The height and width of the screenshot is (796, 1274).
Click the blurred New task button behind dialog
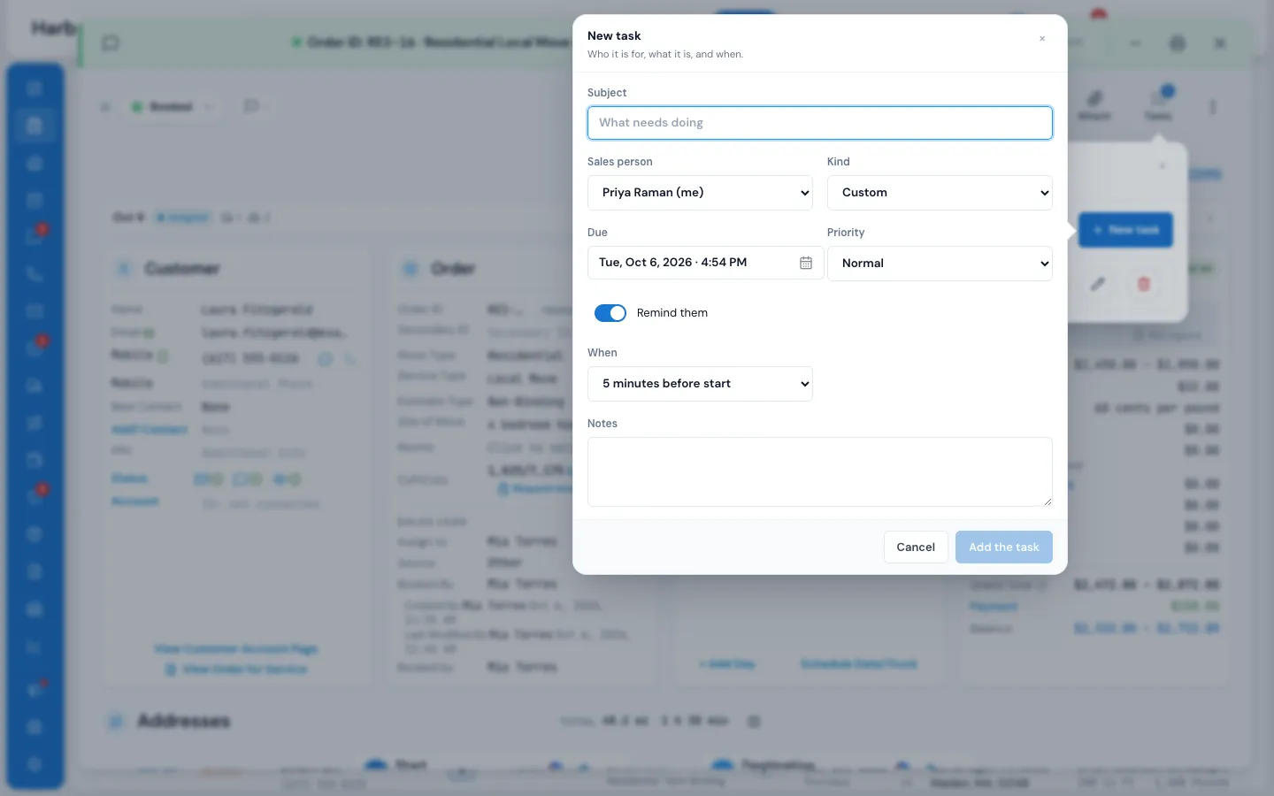pyautogui.click(x=1125, y=230)
